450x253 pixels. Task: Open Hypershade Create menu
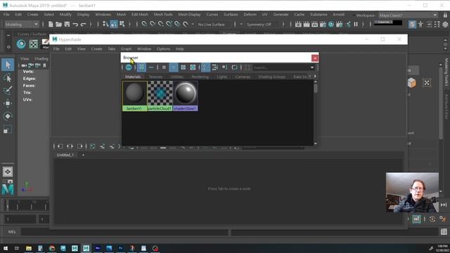[x=96, y=49]
